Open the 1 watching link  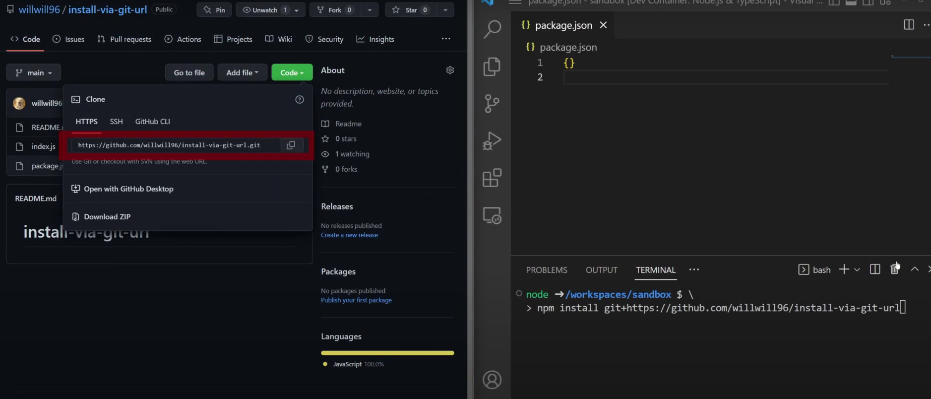(x=346, y=154)
